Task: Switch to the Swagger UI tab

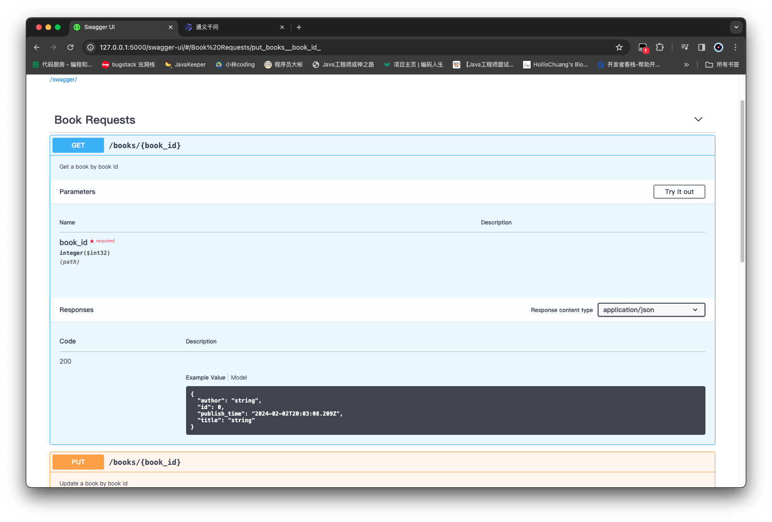Action: pyautogui.click(x=124, y=27)
